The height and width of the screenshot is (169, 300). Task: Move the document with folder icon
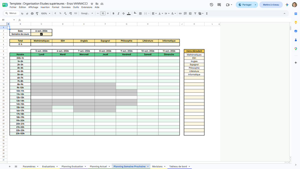[x=97, y=4]
